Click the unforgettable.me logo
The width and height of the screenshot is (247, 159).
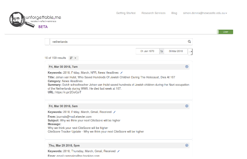(35, 20)
